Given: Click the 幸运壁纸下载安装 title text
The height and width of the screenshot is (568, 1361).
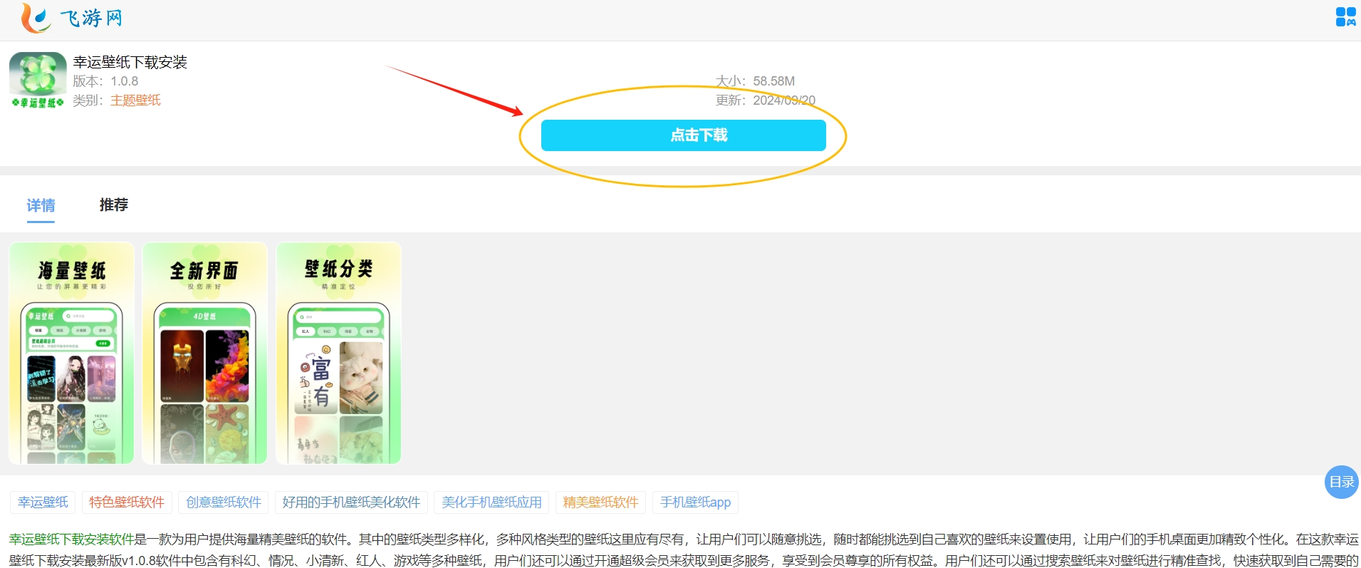Looking at the screenshot, I should pyautogui.click(x=130, y=63).
